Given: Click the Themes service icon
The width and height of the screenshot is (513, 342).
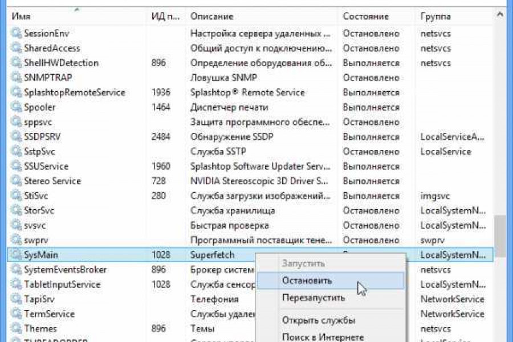Looking at the screenshot, I should click(x=16, y=328).
